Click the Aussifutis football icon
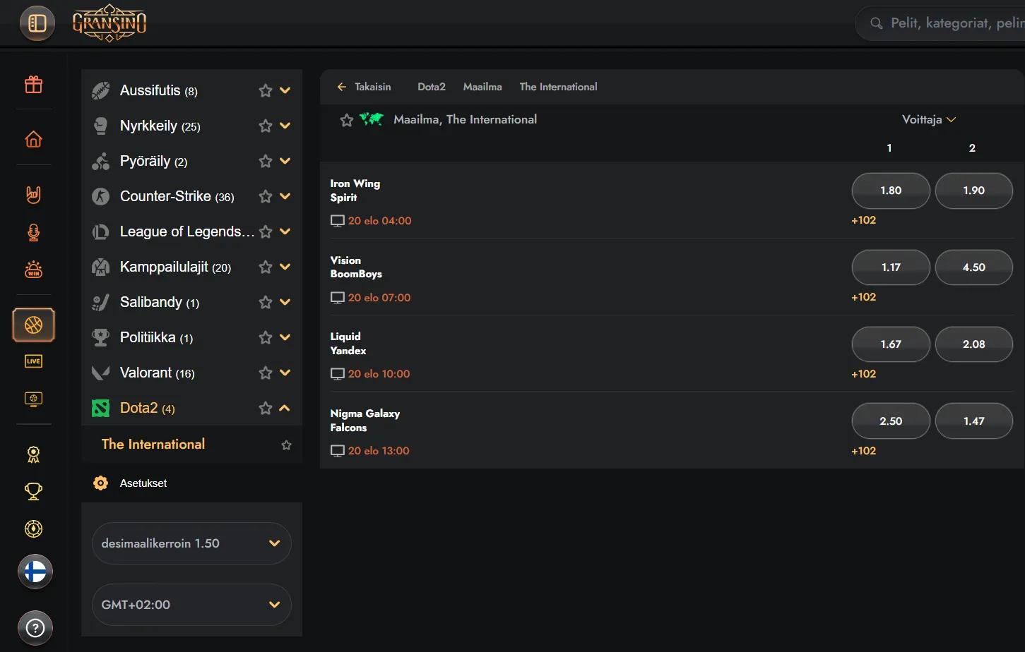Screen dimensions: 1025x652 (101, 90)
